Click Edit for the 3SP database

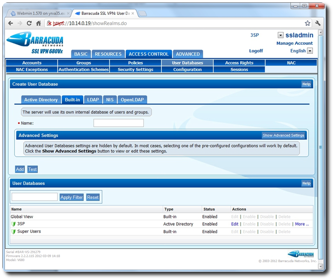(235, 224)
